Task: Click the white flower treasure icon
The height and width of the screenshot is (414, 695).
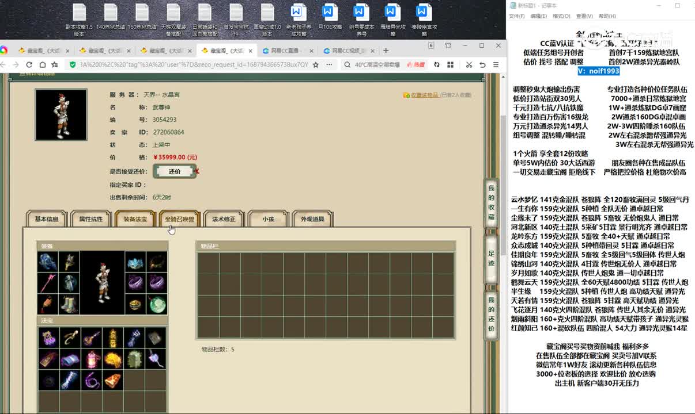Action: tap(157, 359)
